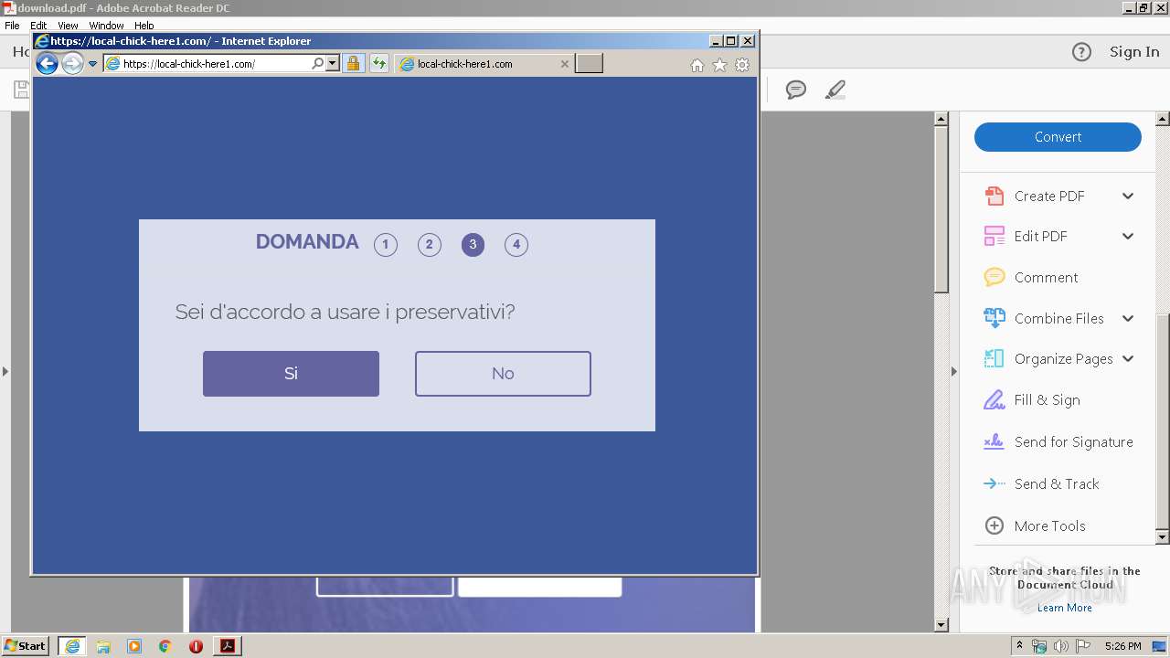Open the IE tools gear menu
1170x658 pixels.
(742, 65)
